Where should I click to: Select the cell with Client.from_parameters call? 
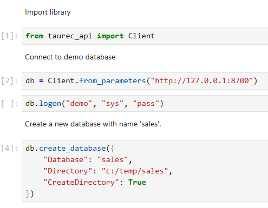[x=145, y=81]
